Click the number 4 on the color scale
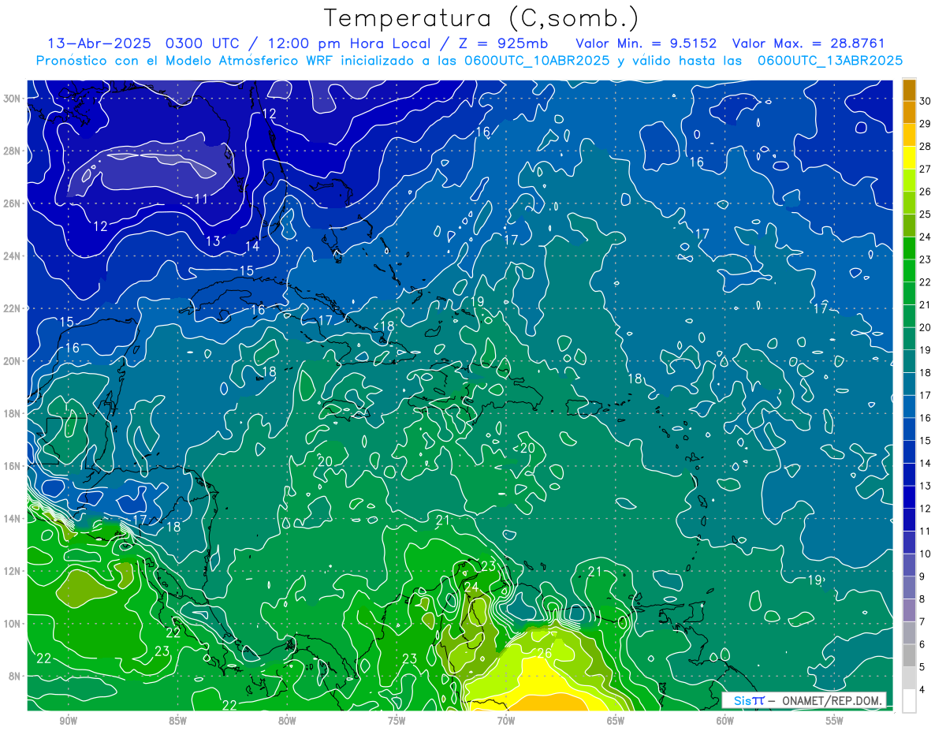The width and height of the screenshot is (946, 731). pos(922,690)
